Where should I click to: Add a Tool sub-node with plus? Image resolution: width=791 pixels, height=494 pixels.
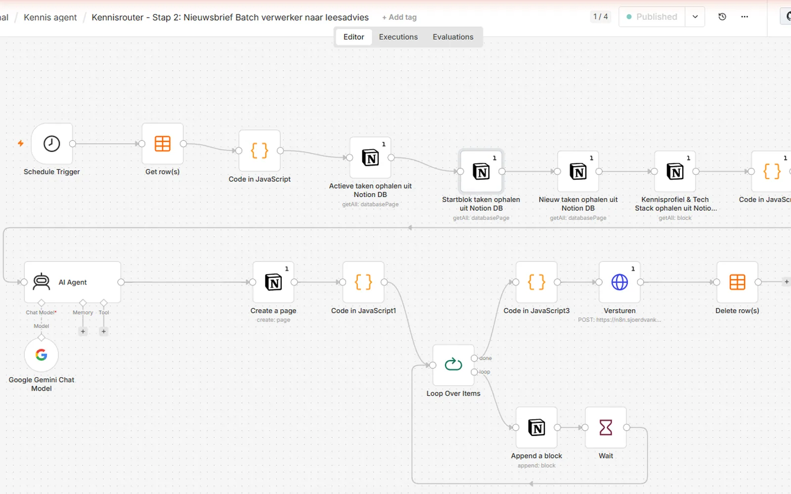click(x=103, y=331)
